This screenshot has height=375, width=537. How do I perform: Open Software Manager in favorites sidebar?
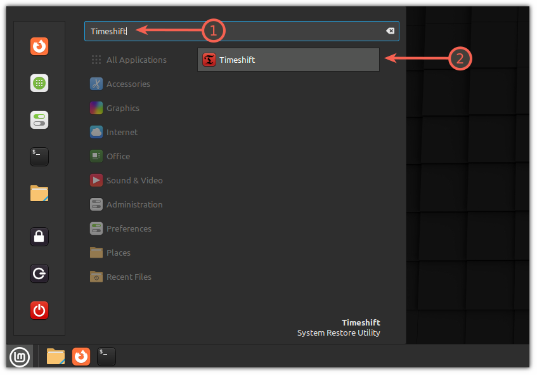click(39, 83)
